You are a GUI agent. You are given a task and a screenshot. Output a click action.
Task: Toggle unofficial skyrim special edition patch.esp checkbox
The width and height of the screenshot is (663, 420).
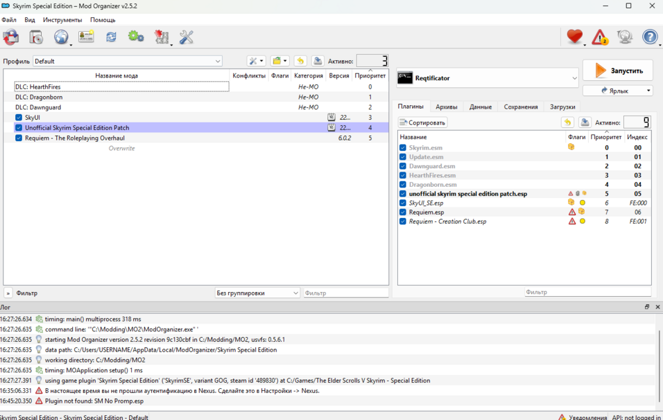[402, 194]
